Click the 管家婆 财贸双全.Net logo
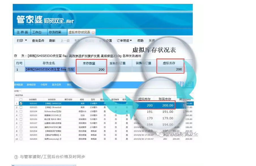This screenshot has height=166, width=256. (x=45, y=20)
